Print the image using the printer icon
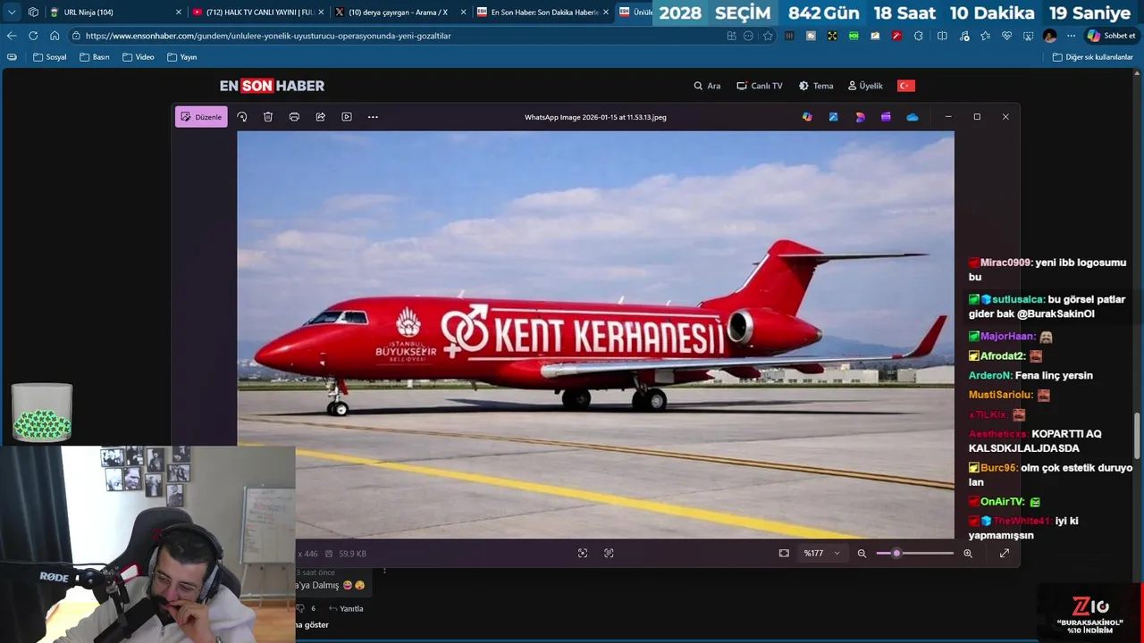The width and height of the screenshot is (1144, 643). [x=294, y=117]
